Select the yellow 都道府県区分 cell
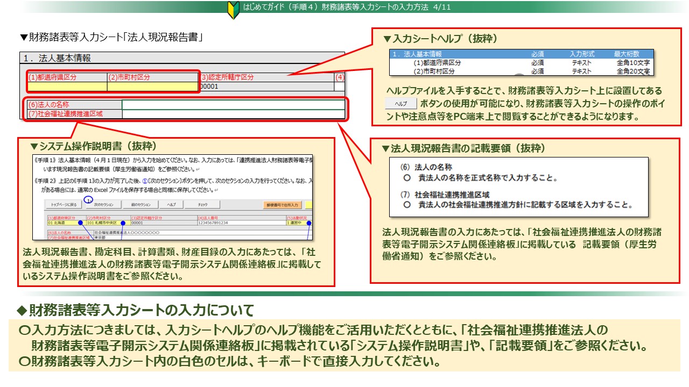Screen dimensions: 689x387 67,87
